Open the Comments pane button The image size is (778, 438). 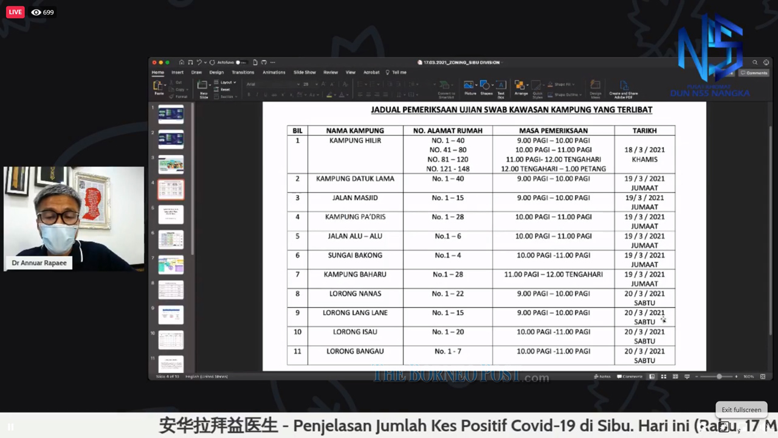(754, 73)
